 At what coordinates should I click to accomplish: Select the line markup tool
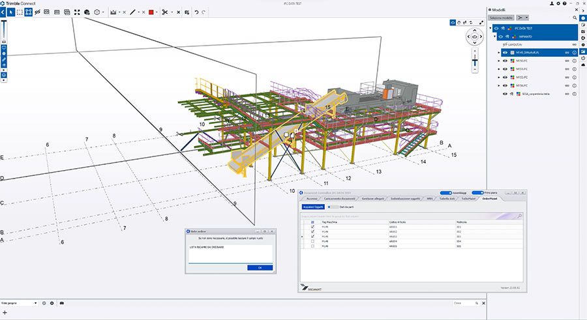pos(133,12)
